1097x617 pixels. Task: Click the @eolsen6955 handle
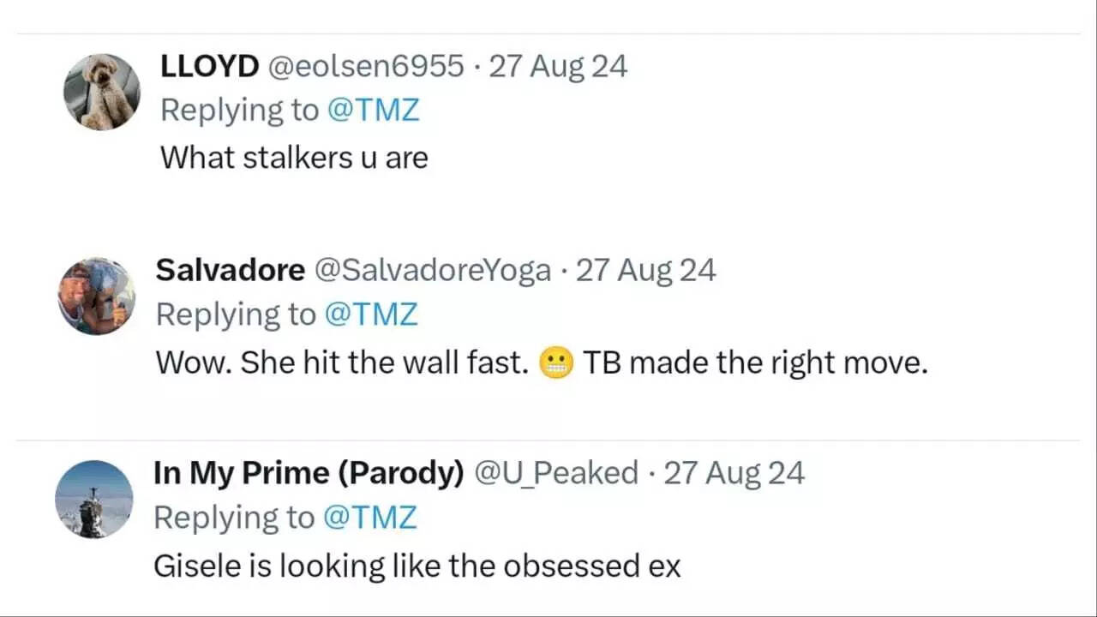point(367,66)
